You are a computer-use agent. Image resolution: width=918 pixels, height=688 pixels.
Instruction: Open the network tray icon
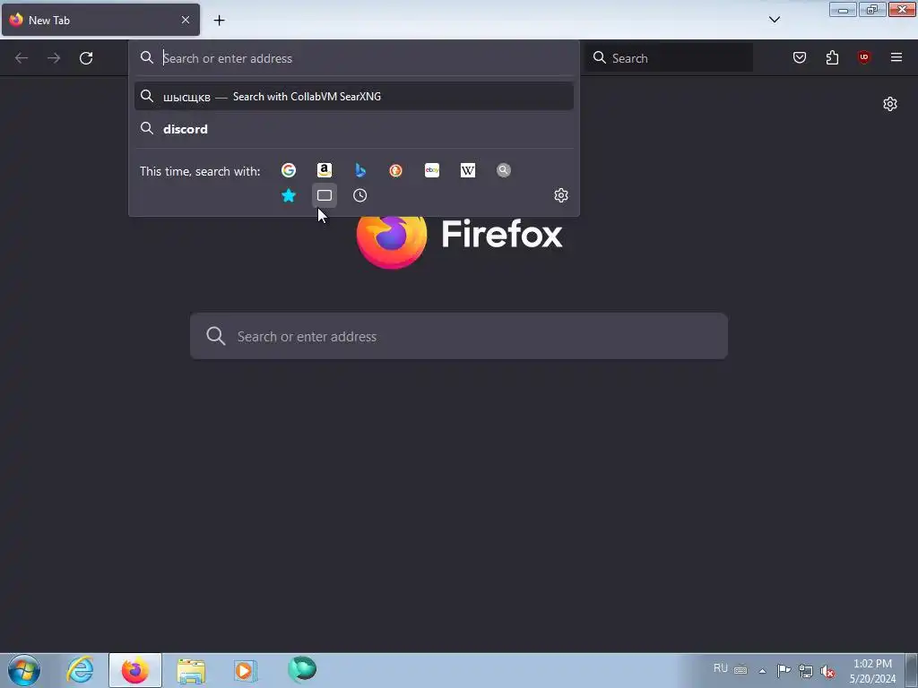(x=806, y=671)
